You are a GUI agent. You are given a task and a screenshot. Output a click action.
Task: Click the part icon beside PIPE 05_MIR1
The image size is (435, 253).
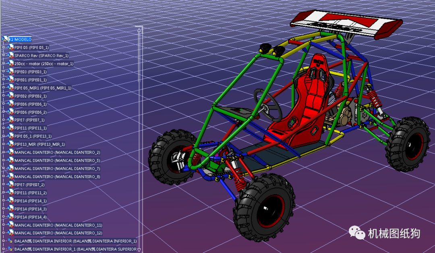[10, 88]
